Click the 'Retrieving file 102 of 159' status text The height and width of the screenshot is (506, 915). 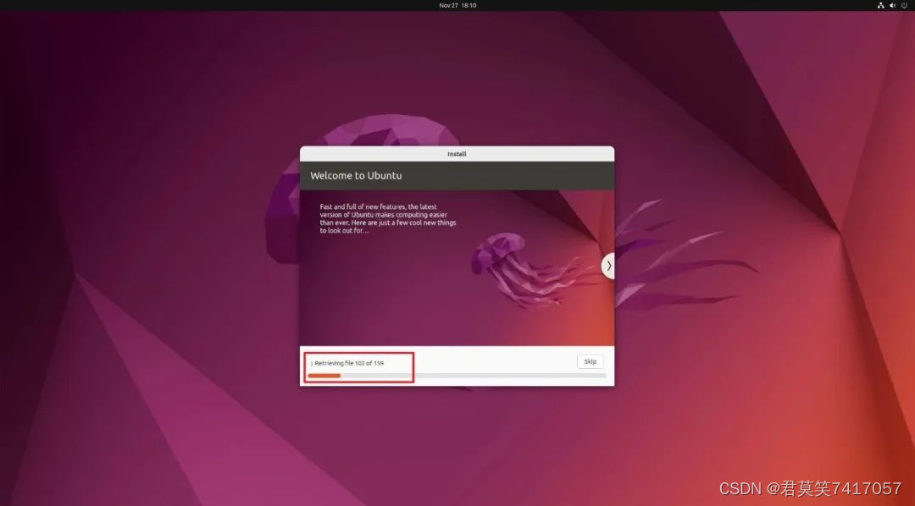[x=349, y=363]
